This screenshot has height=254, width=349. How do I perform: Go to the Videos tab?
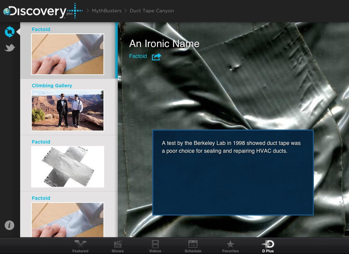pyautogui.click(x=155, y=246)
